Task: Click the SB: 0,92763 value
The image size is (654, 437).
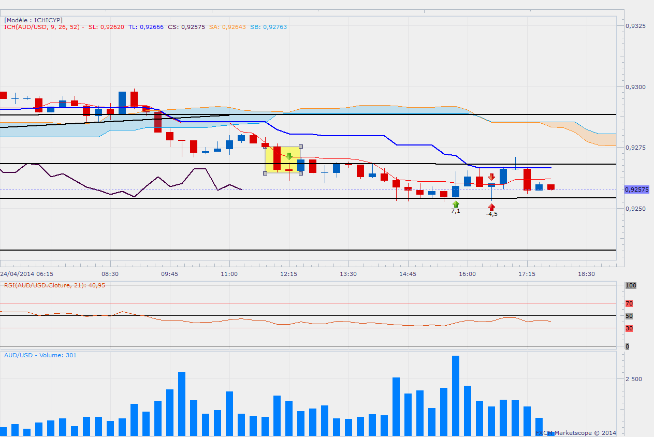Action: coord(268,27)
